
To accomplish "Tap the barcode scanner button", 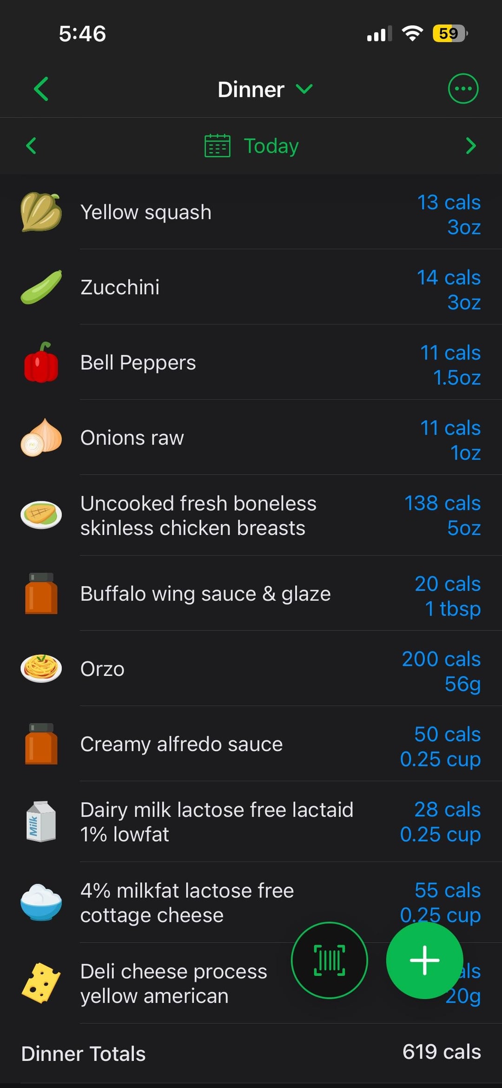I will pos(330,960).
